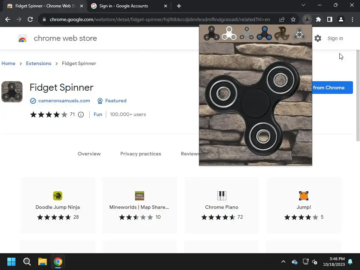
Task: Click the address bar URL
Action: click(160, 20)
